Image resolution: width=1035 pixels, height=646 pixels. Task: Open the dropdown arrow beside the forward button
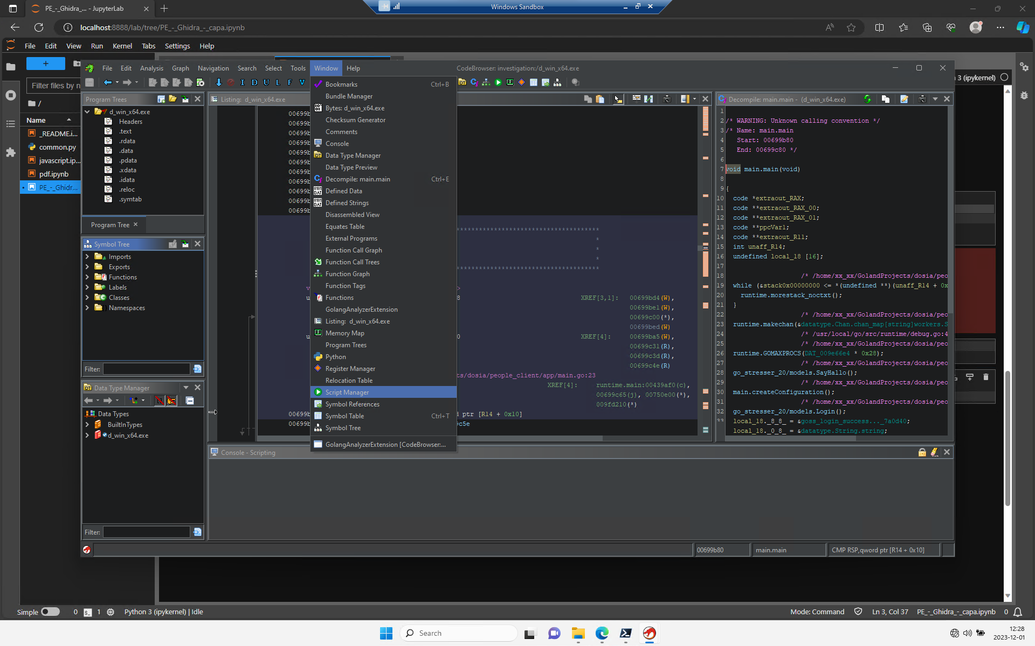tap(136, 82)
